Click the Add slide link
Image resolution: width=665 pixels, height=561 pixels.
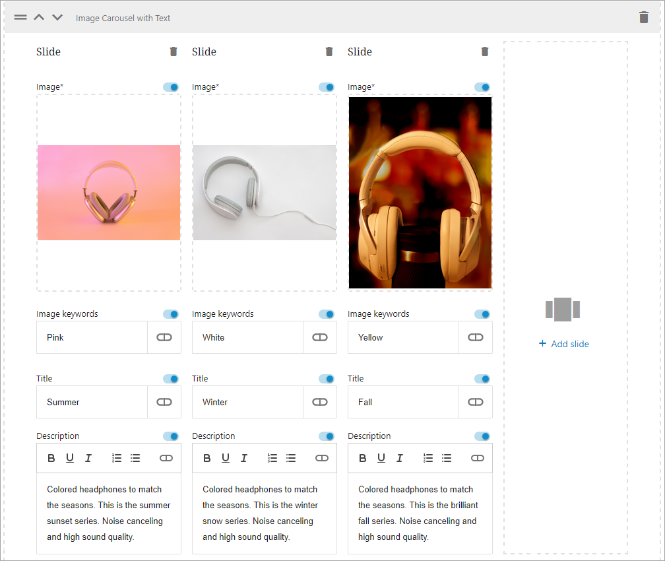click(564, 344)
